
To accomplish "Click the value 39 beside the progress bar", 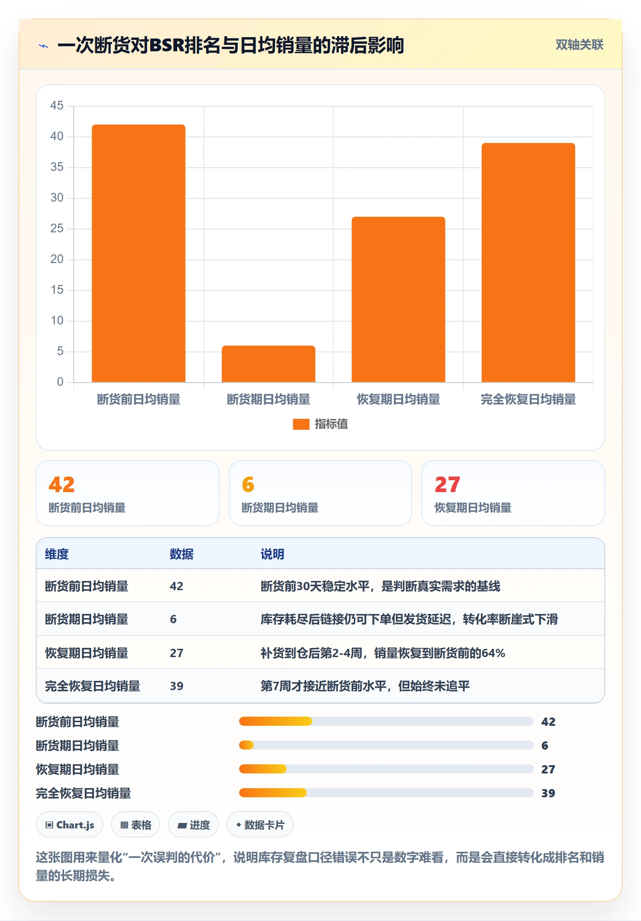I will 549,793.
